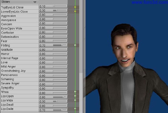Select the LipsSmile shape key label
This screenshot has height=113, width=168.
point(7,109)
